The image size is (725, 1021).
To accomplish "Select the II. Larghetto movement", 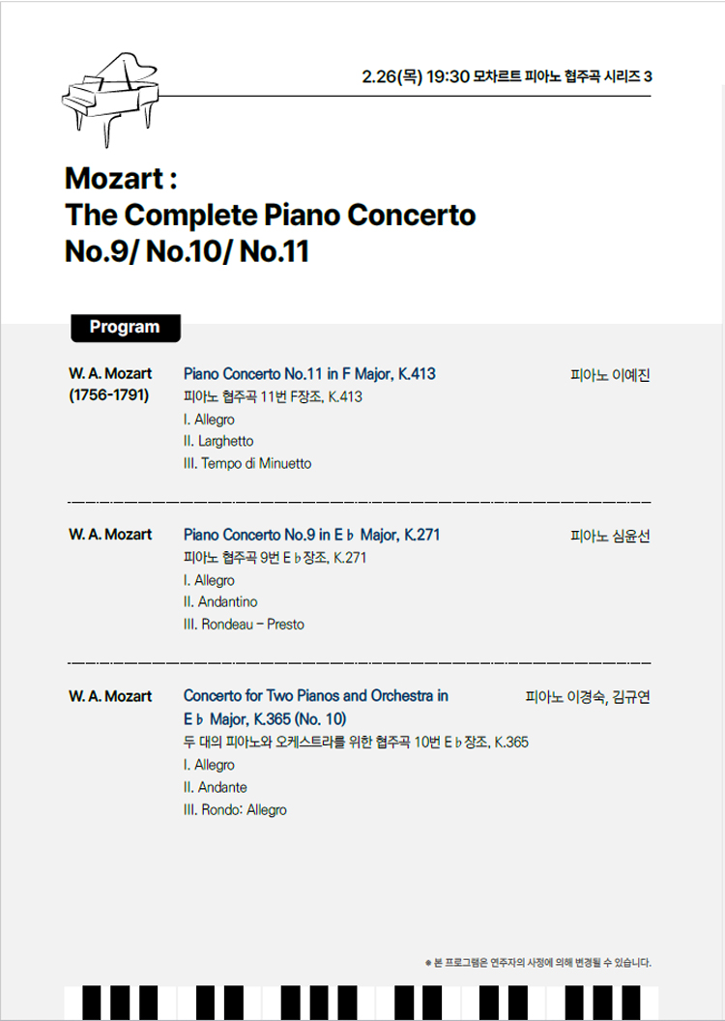I will click(218, 442).
